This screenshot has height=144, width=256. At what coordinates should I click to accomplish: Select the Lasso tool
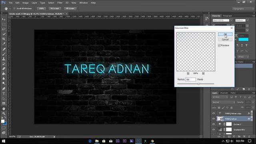click(4, 29)
